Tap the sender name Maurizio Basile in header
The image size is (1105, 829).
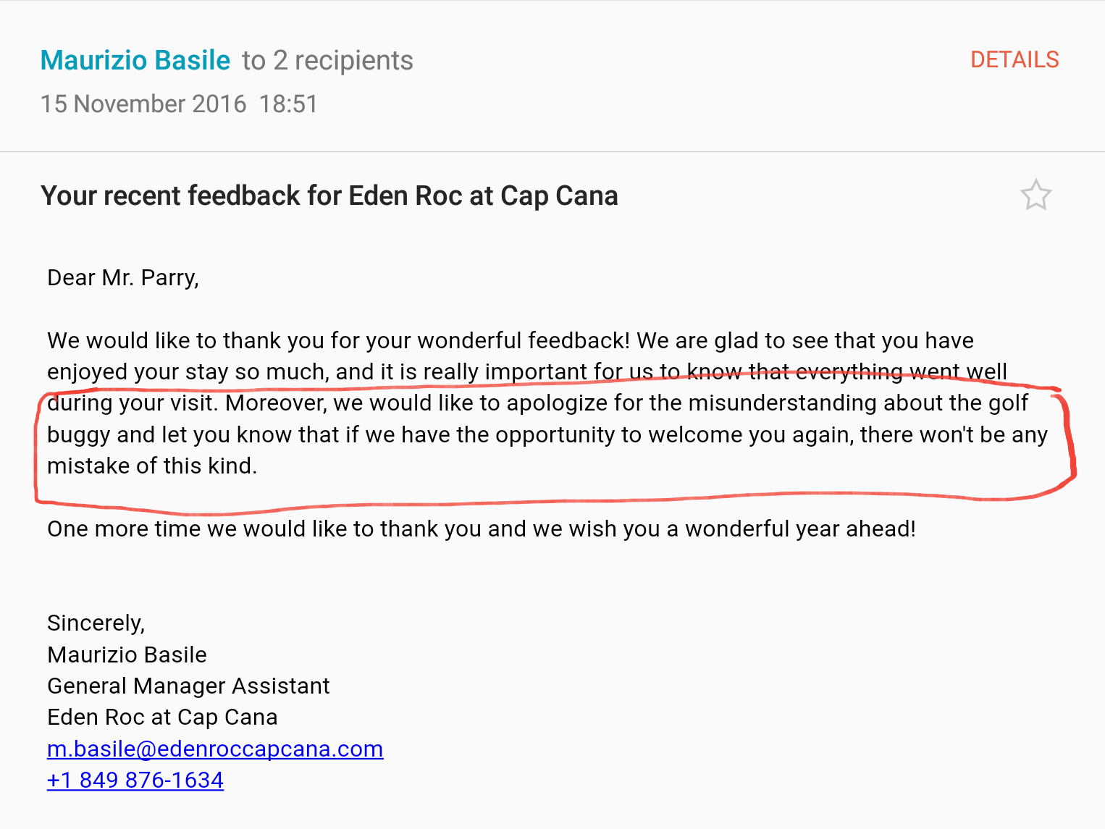[135, 60]
